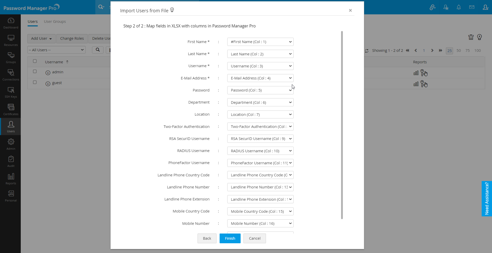The image size is (492, 253).
Task: Open the Add User button menu
Action: (x=42, y=38)
